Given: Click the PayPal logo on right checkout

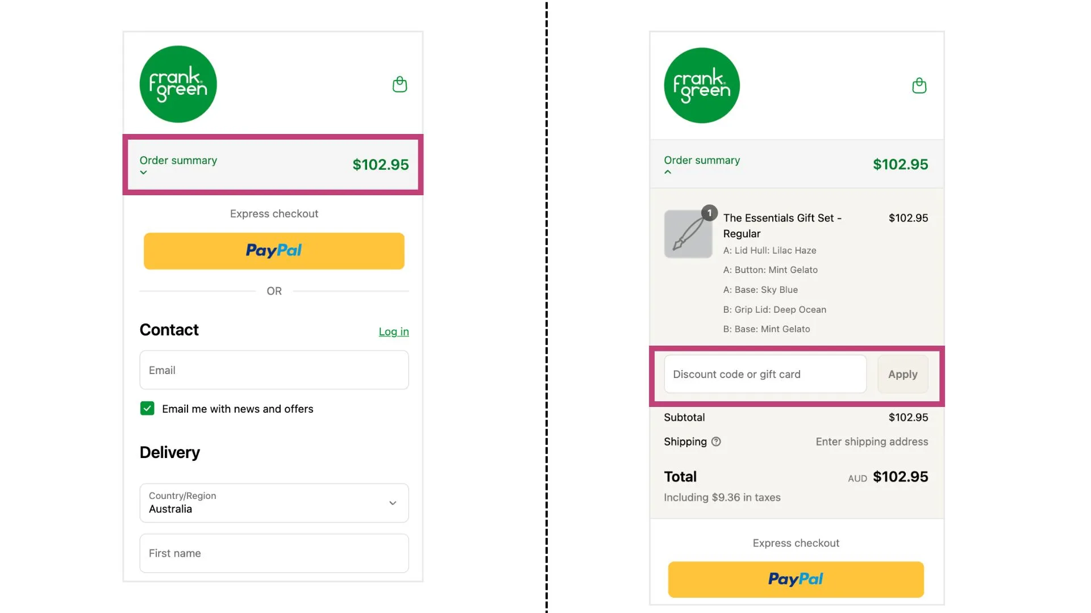Looking at the screenshot, I should coord(795,579).
